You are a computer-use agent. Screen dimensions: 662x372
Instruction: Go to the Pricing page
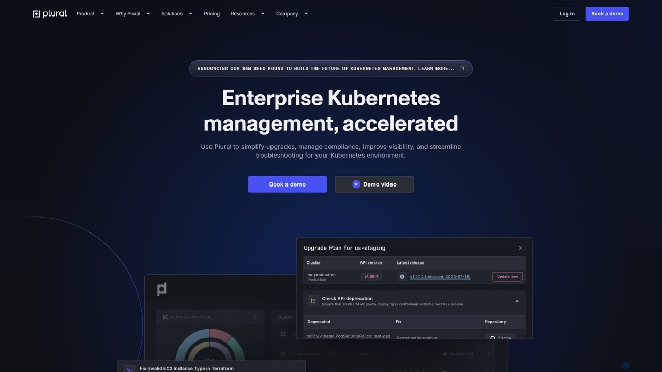pyautogui.click(x=212, y=14)
